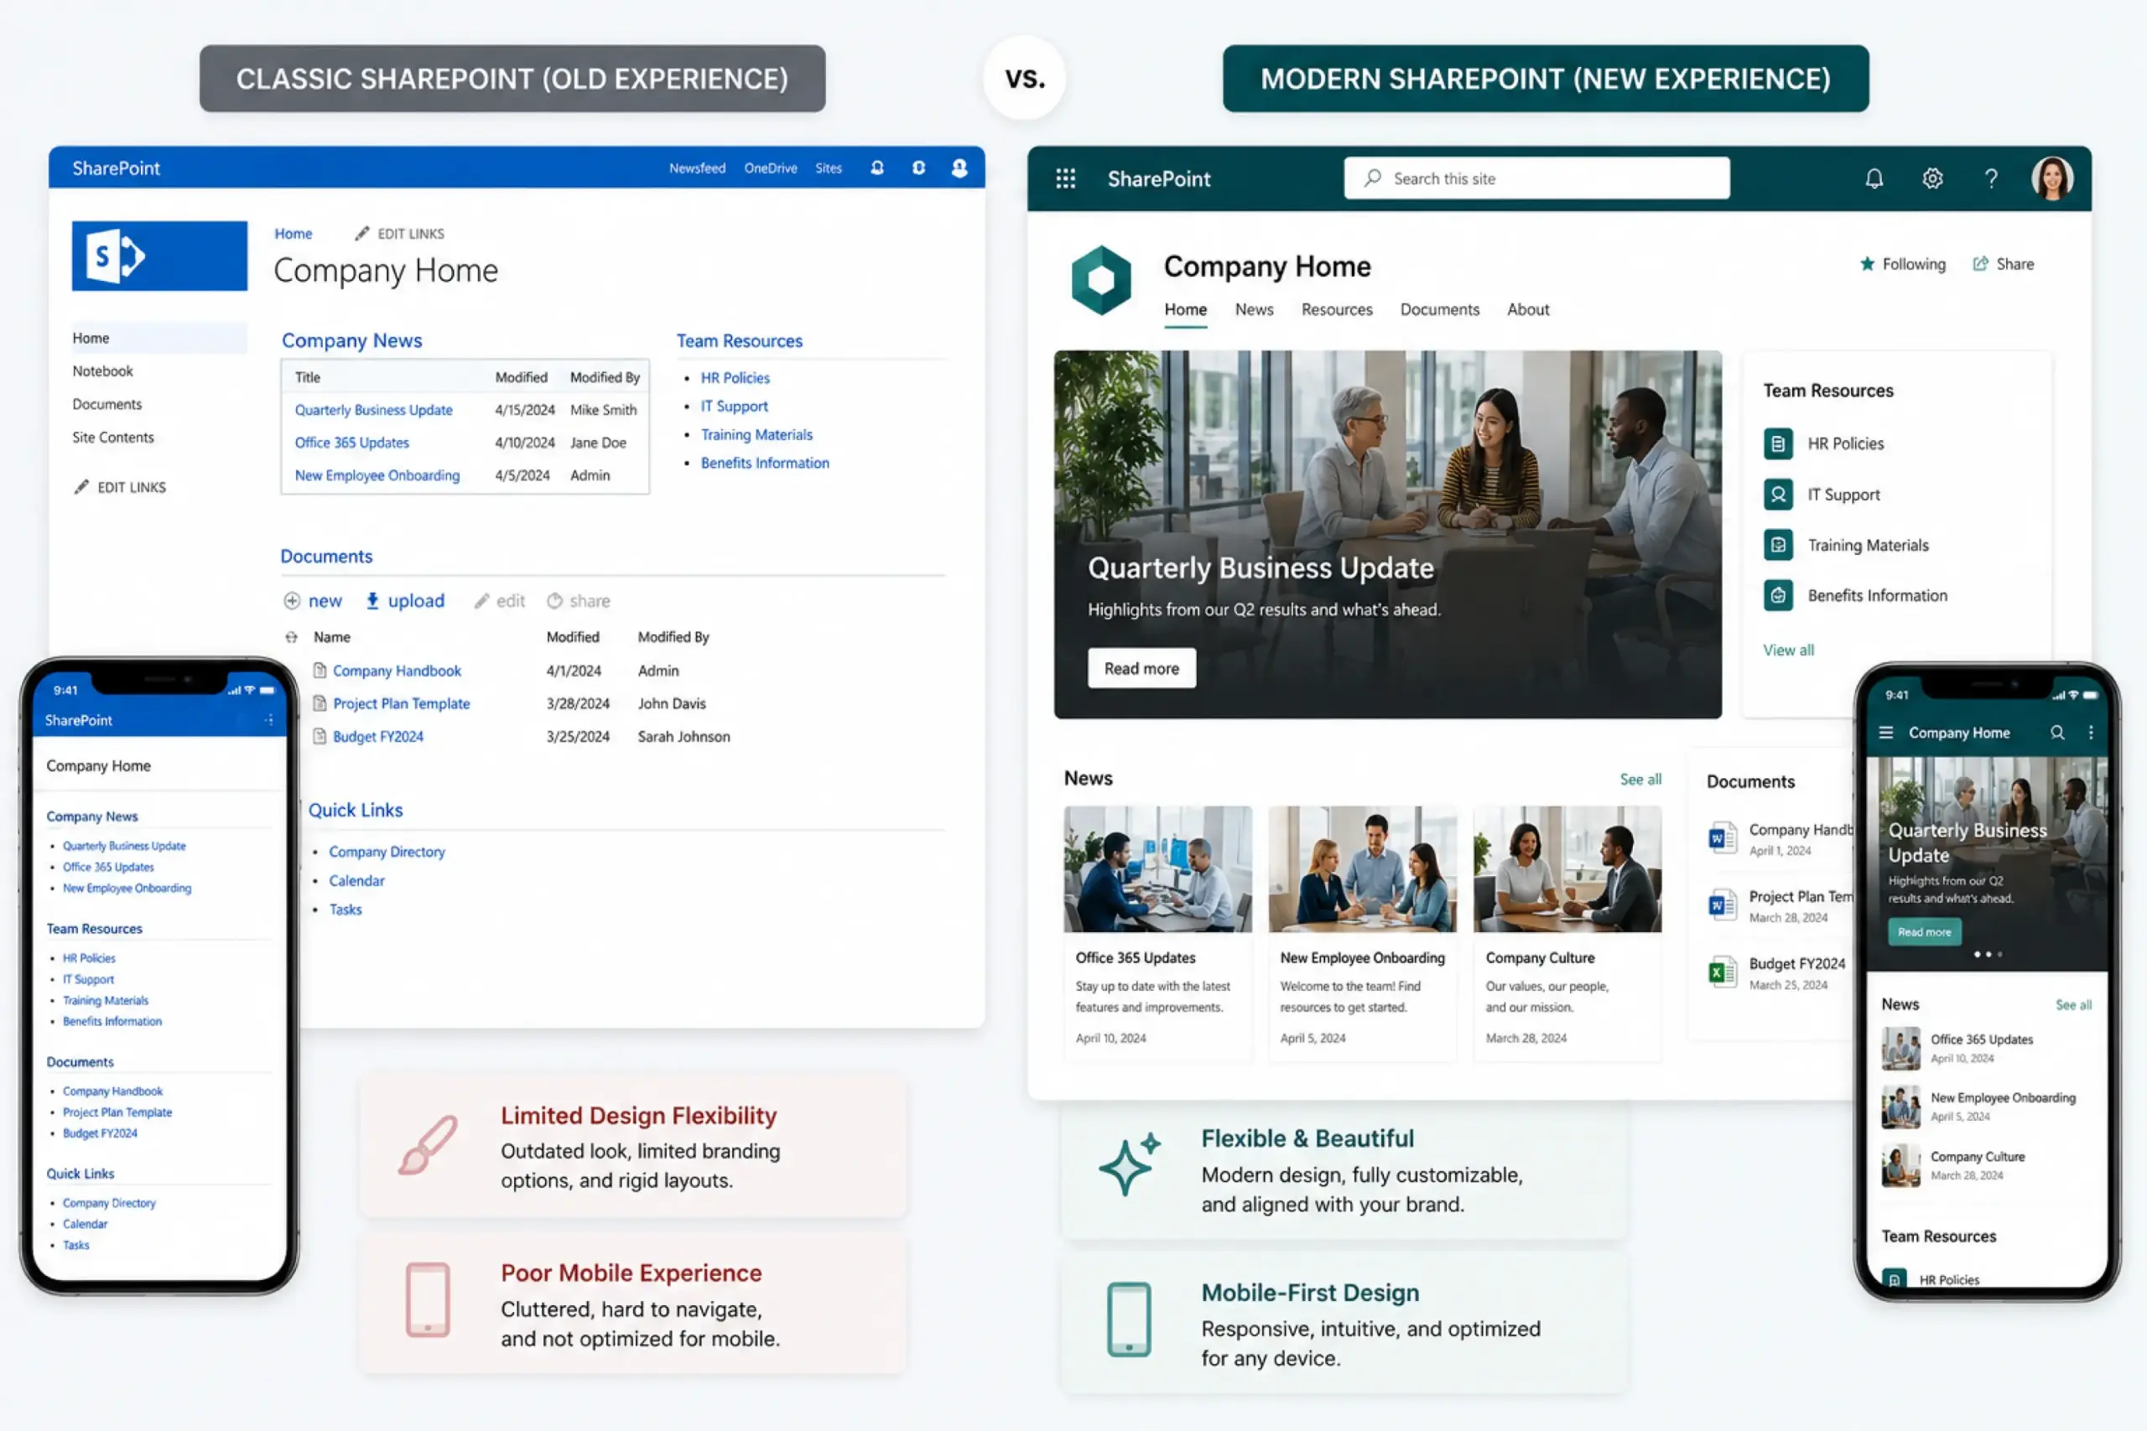Click the hamburger menu on the modern phone
Screen dimensions: 2147x1431
[1887, 733]
